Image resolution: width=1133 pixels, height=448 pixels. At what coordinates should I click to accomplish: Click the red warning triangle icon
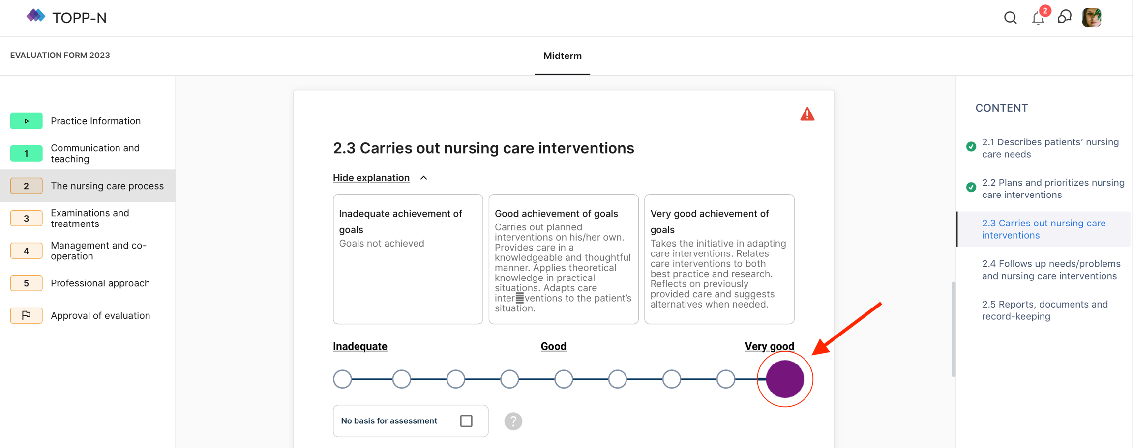(807, 114)
